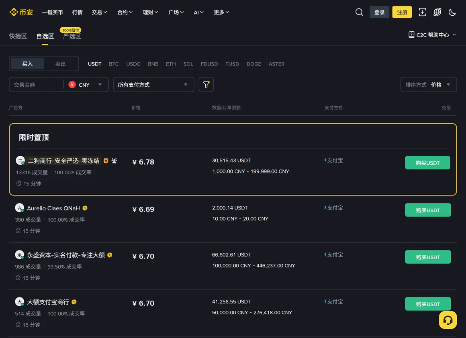Select the FDUSD coin tab
This screenshot has width=466, height=338.
coord(209,64)
